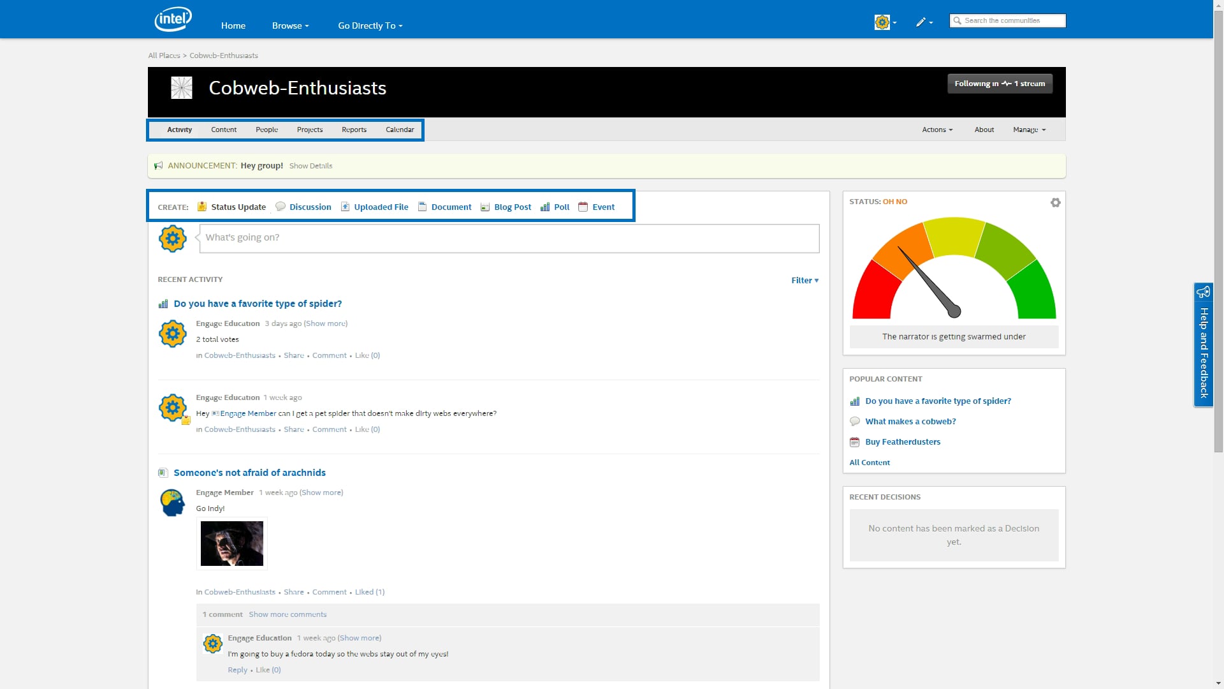The height and width of the screenshot is (689, 1224).
Task: Click All Places breadcrumb
Action: (x=164, y=56)
